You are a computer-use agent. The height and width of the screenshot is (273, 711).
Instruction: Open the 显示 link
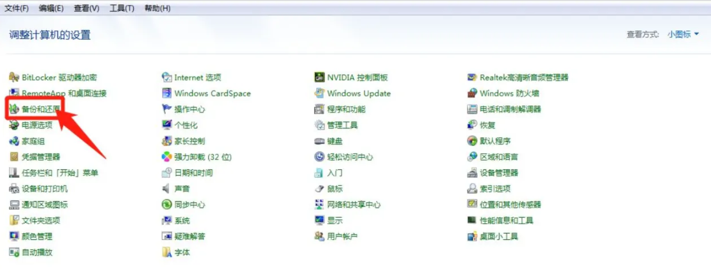335,221
